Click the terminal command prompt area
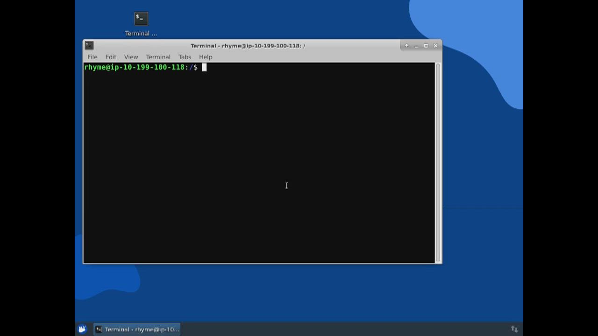This screenshot has height=336, width=598. click(259, 163)
